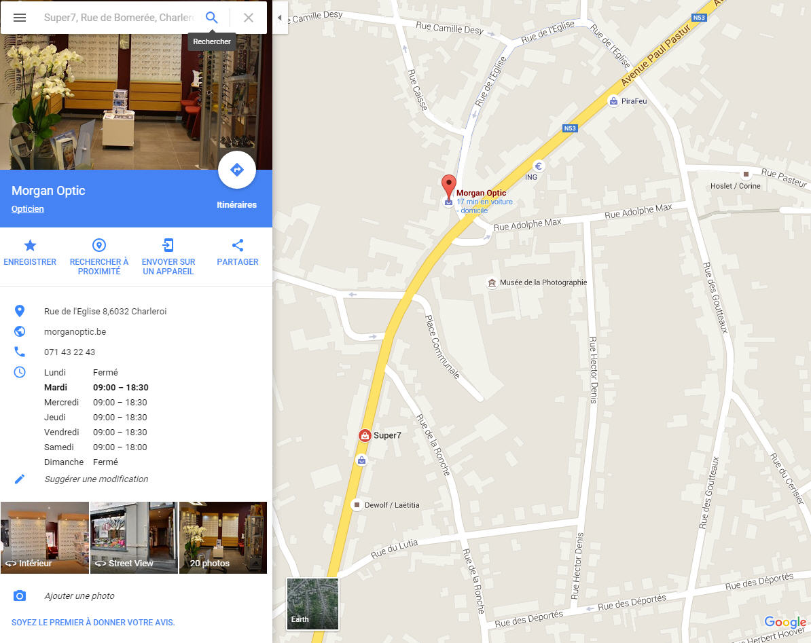Open the Street View thumbnail
Screen dimensions: 811x643
click(134, 538)
